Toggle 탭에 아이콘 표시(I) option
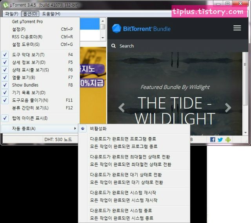The height and width of the screenshot is (223, 251). point(40,118)
